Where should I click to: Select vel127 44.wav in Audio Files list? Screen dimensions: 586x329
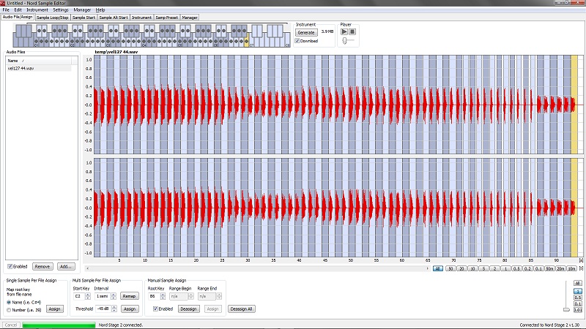(x=22, y=68)
